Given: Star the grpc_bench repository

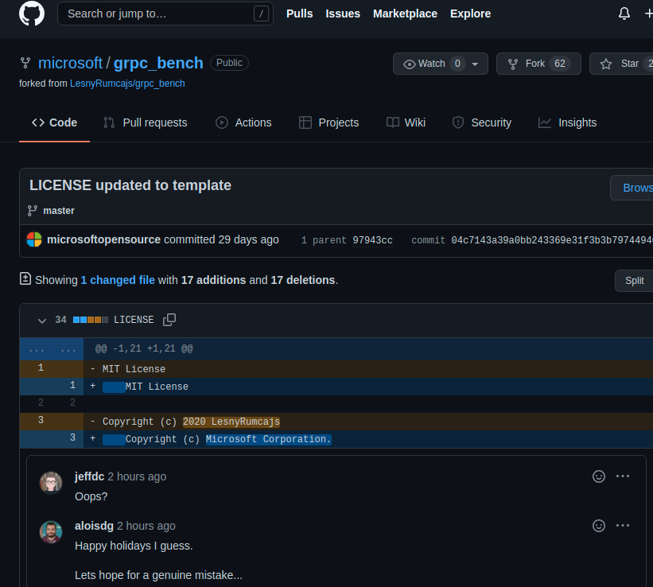Looking at the screenshot, I should (621, 64).
